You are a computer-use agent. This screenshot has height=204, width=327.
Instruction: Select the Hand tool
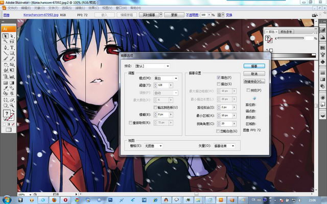click(x=6, y=106)
